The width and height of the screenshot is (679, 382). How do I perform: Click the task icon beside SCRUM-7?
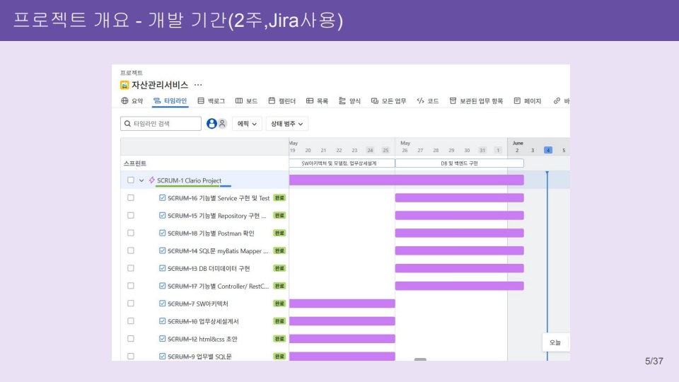163,303
